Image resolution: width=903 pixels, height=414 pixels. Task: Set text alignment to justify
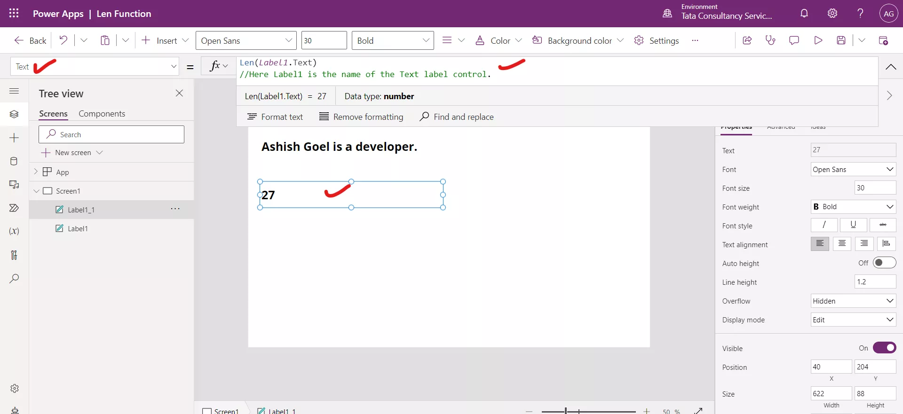(886, 243)
